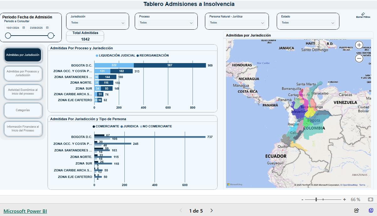The width and height of the screenshot is (377, 216).
Task: Zoom out on the map with minus button
Action: (359, 58)
